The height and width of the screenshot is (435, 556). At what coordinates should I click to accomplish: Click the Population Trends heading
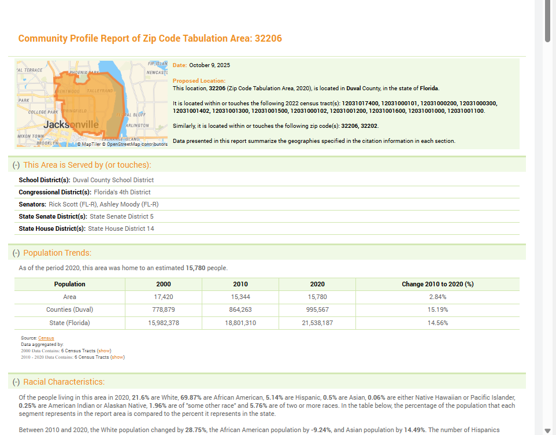click(57, 253)
